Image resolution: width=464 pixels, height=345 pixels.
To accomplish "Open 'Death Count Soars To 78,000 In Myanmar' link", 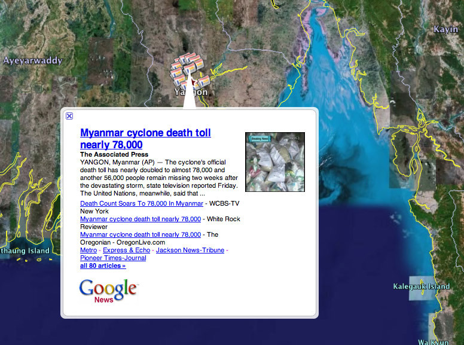I will 142,203.
